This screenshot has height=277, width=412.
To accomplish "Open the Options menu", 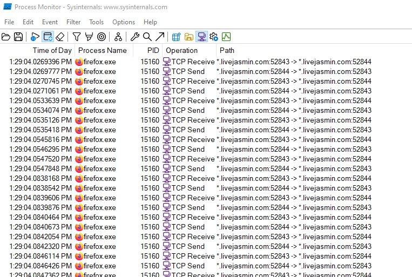I will point(124,22).
